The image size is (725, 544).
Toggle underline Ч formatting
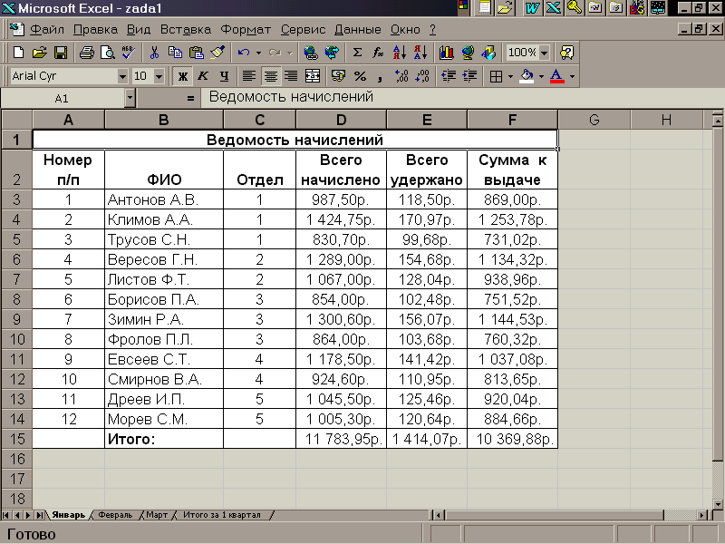click(x=224, y=76)
